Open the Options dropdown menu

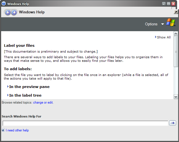click(x=155, y=24)
